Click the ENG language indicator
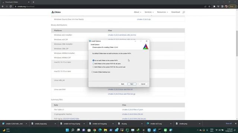This screenshot has width=238, height=133. (212, 130)
